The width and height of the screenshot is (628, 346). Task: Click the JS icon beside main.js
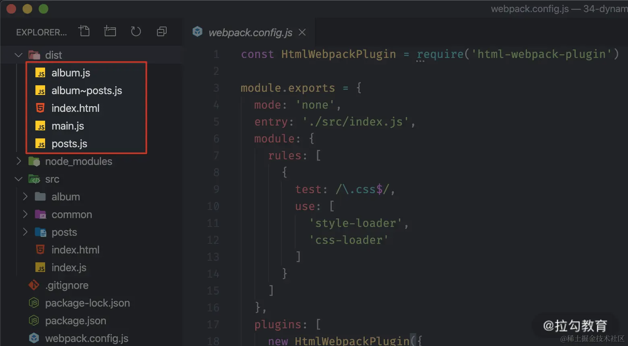click(x=40, y=126)
